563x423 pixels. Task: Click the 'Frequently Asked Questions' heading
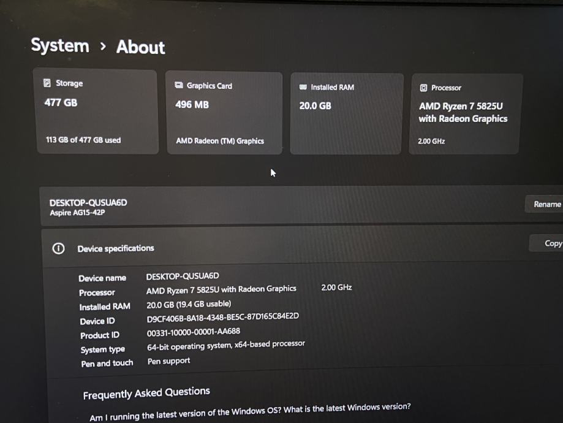[146, 393]
